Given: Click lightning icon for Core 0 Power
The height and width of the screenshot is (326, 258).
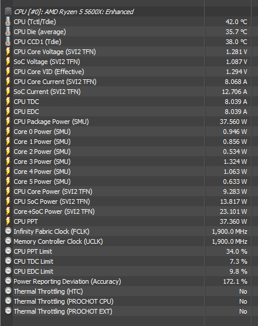Looking at the screenshot, I should [x=8, y=132].
